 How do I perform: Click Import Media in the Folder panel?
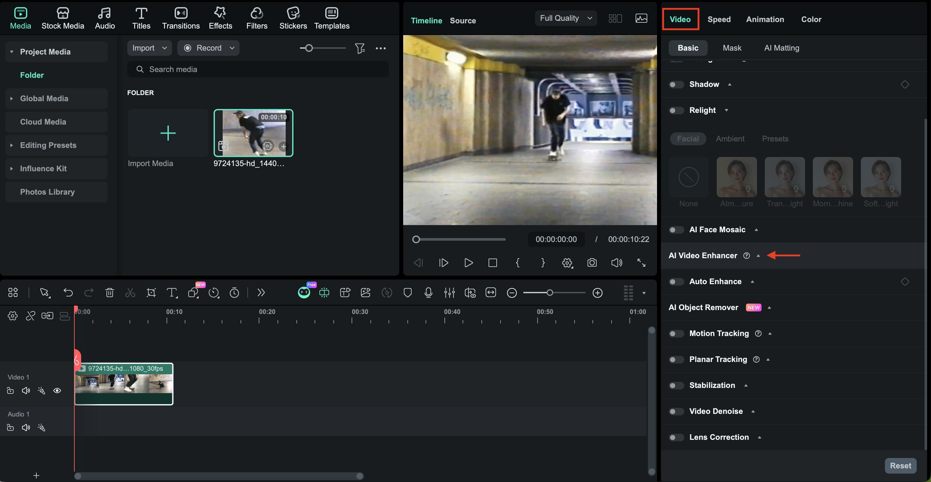168,133
